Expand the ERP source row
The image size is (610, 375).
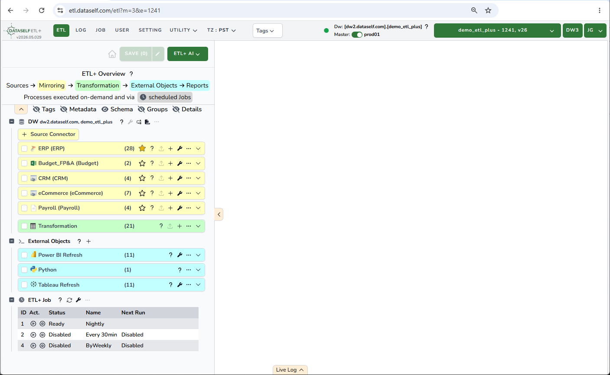[198, 149]
